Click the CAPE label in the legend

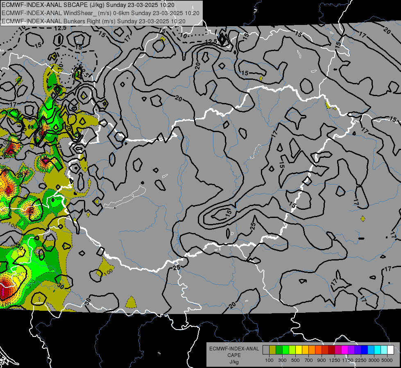234,355
